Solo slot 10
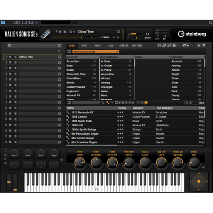 [15, 108]
